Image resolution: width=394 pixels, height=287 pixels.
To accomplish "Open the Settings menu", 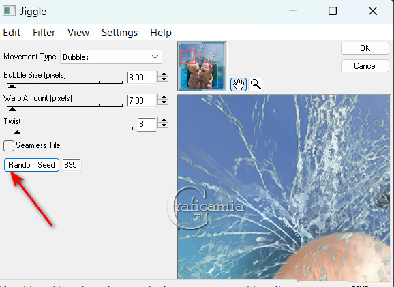I will click(119, 33).
